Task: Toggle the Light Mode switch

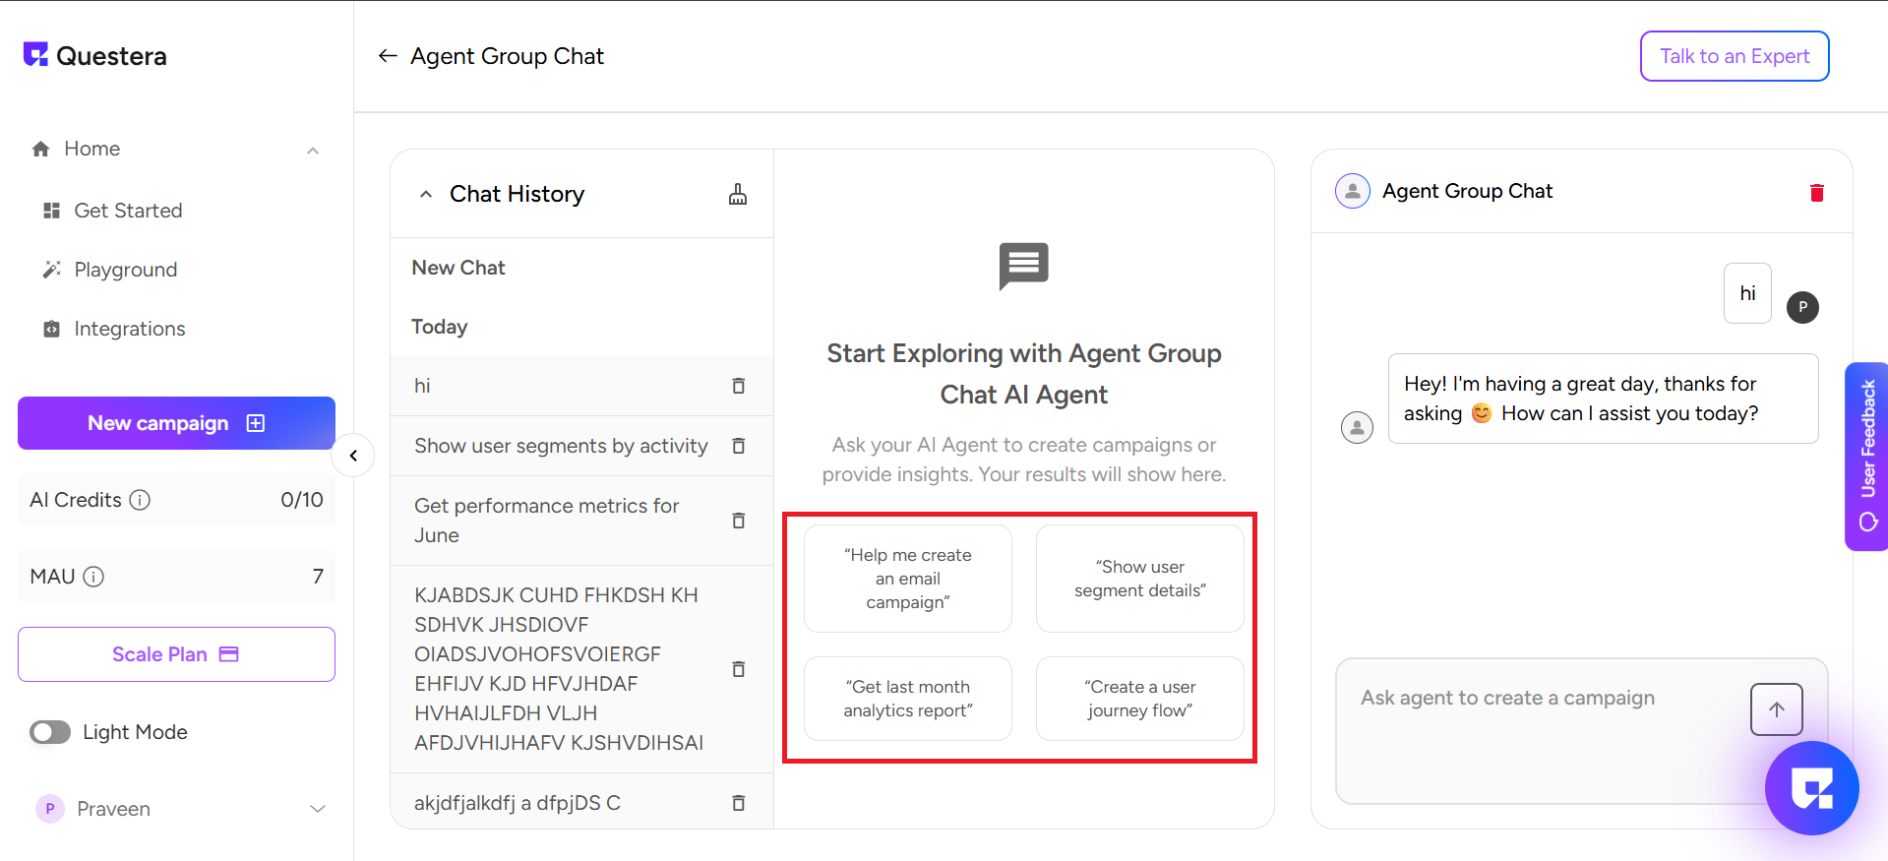Action: pyautogui.click(x=50, y=732)
